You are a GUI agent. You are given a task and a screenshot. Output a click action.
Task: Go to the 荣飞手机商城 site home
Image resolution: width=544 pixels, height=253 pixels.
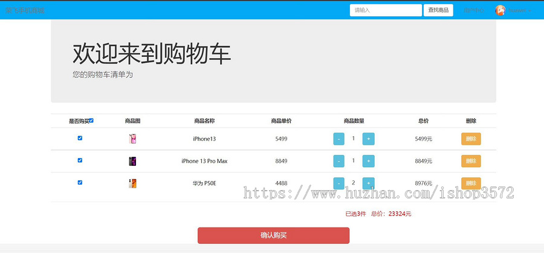click(25, 10)
